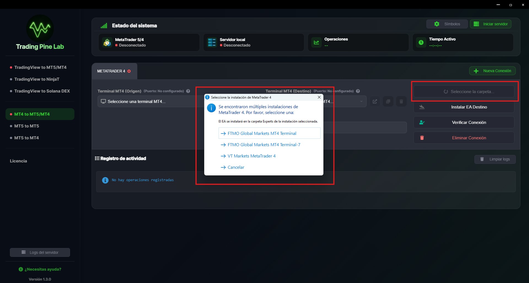529x283 pixels.
Task: Click the Tiempo Activo clock icon
Action: pyautogui.click(x=421, y=42)
